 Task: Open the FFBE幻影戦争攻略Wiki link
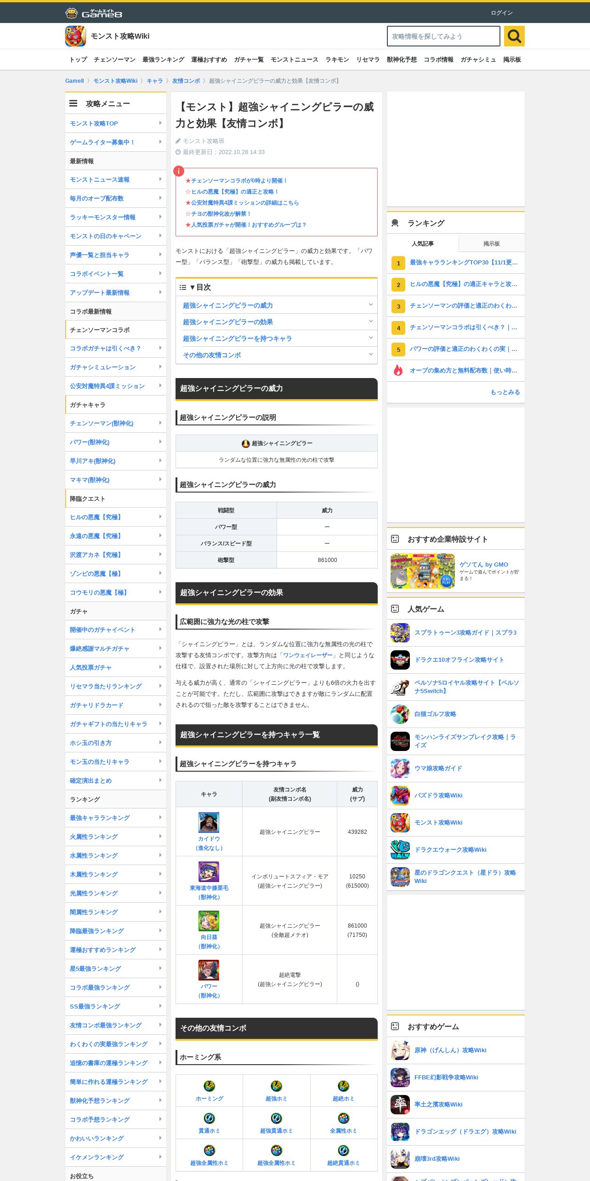click(x=446, y=1078)
